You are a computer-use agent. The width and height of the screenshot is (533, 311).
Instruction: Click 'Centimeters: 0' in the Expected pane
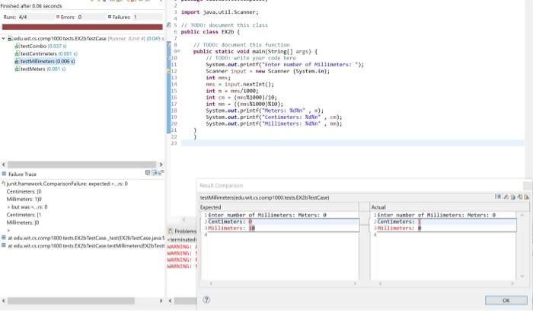230,222
